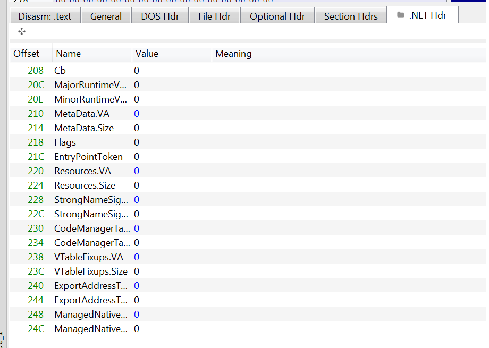Open the Section Hdrs tab
Image resolution: width=489 pixels, height=348 pixels.
(x=351, y=16)
